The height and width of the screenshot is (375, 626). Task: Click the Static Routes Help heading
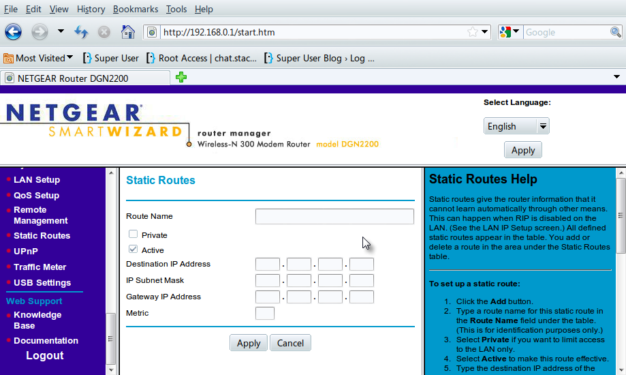(x=483, y=179)
